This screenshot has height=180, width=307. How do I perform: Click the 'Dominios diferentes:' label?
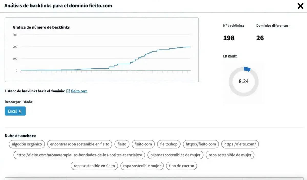(273, 26)
